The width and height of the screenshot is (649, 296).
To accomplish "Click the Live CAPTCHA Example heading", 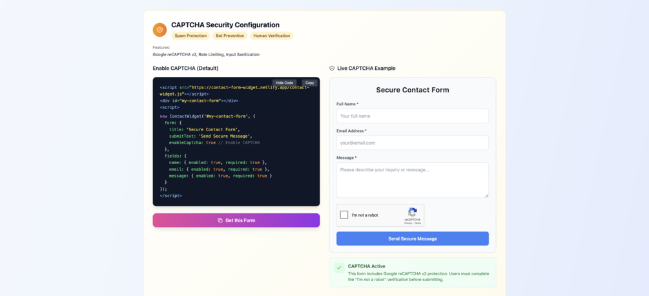I will click(x=366, y=69).
